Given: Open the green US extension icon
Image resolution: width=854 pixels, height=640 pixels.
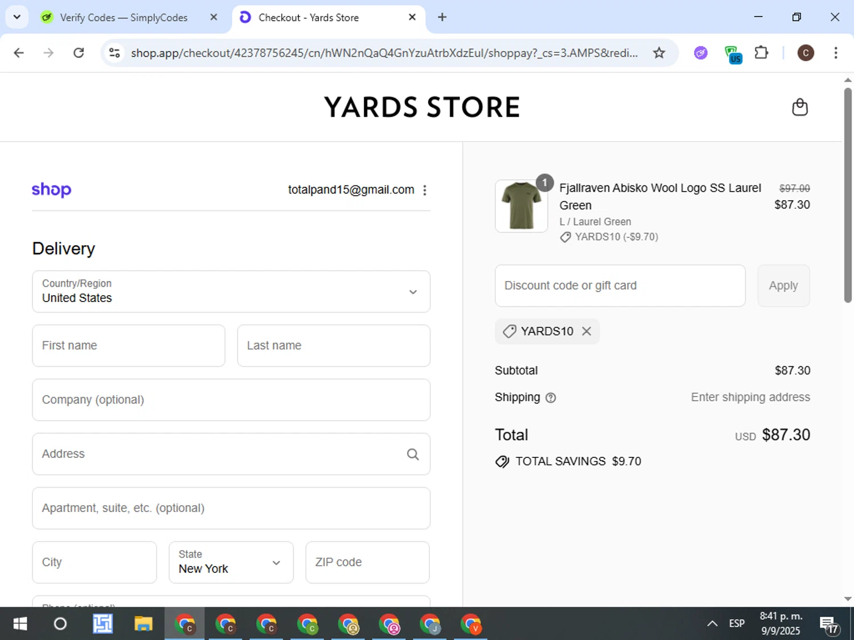Looking at the screenshot, I should 733,55.
